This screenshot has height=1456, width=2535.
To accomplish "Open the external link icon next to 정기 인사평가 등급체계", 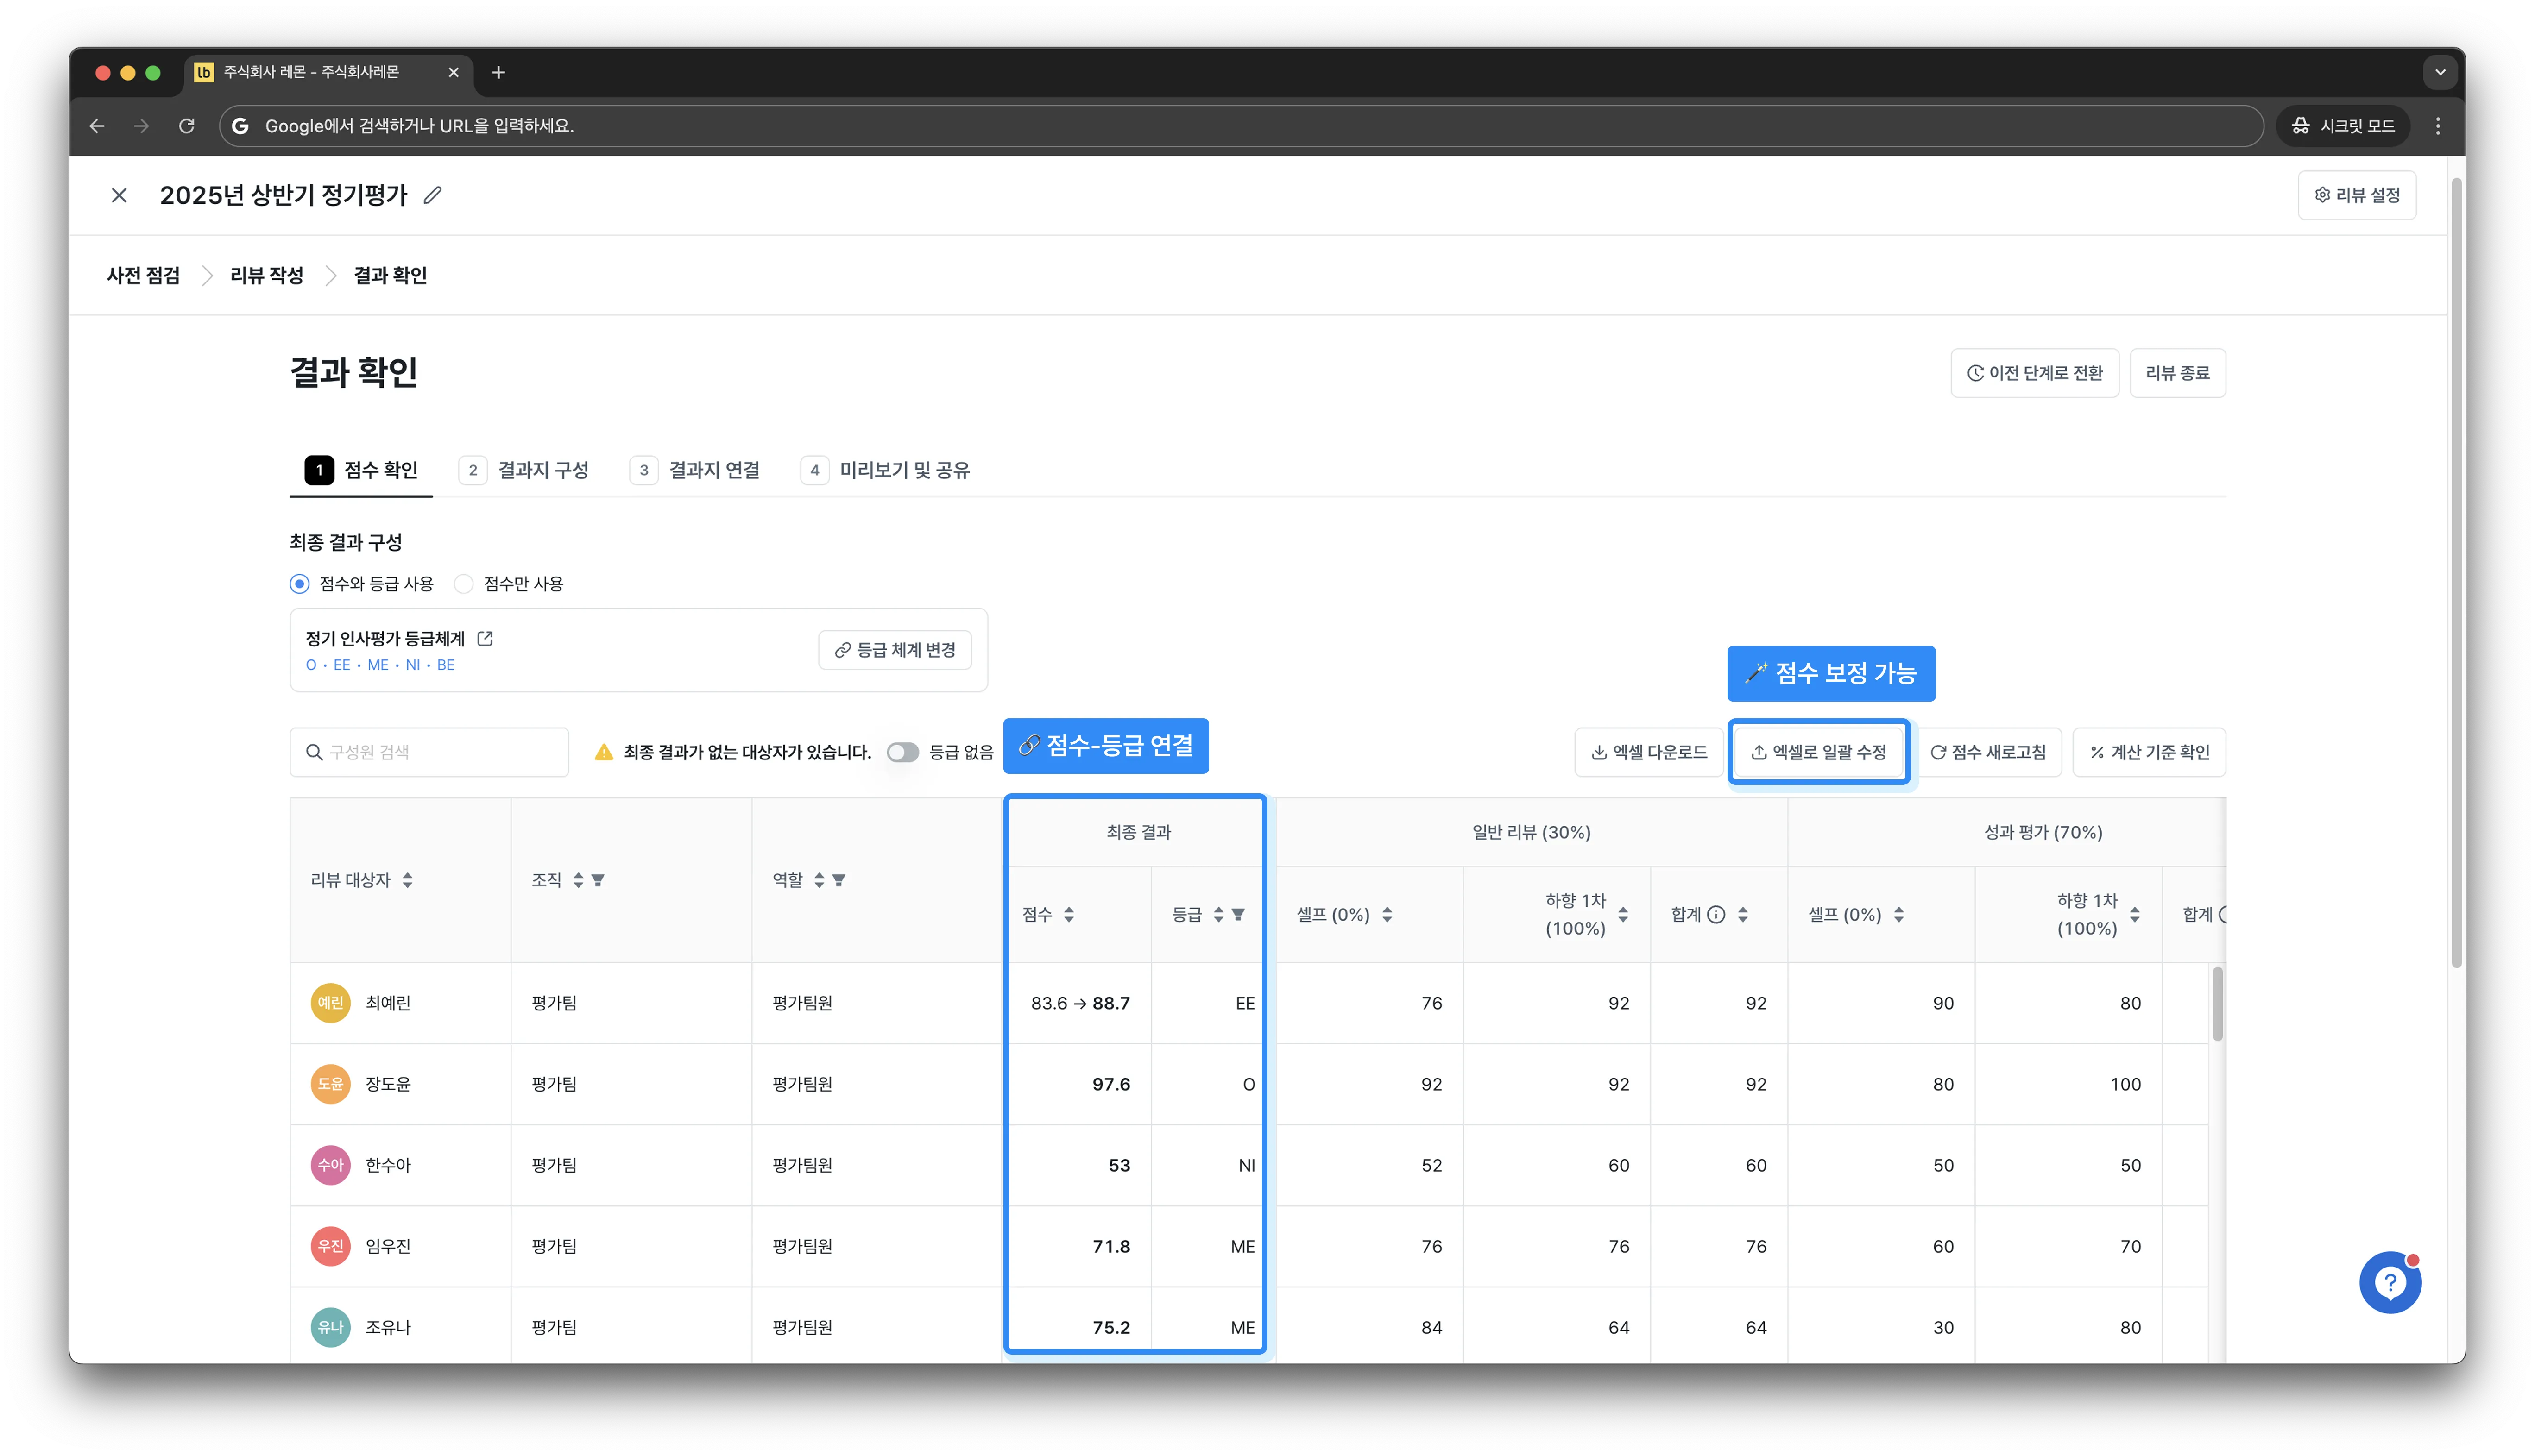I will (485, 638).
